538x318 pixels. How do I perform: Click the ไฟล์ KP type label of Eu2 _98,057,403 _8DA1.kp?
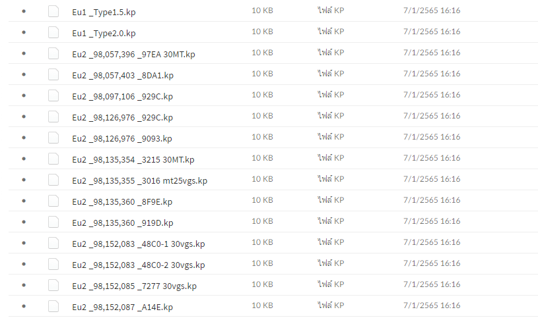click(331, 73)
